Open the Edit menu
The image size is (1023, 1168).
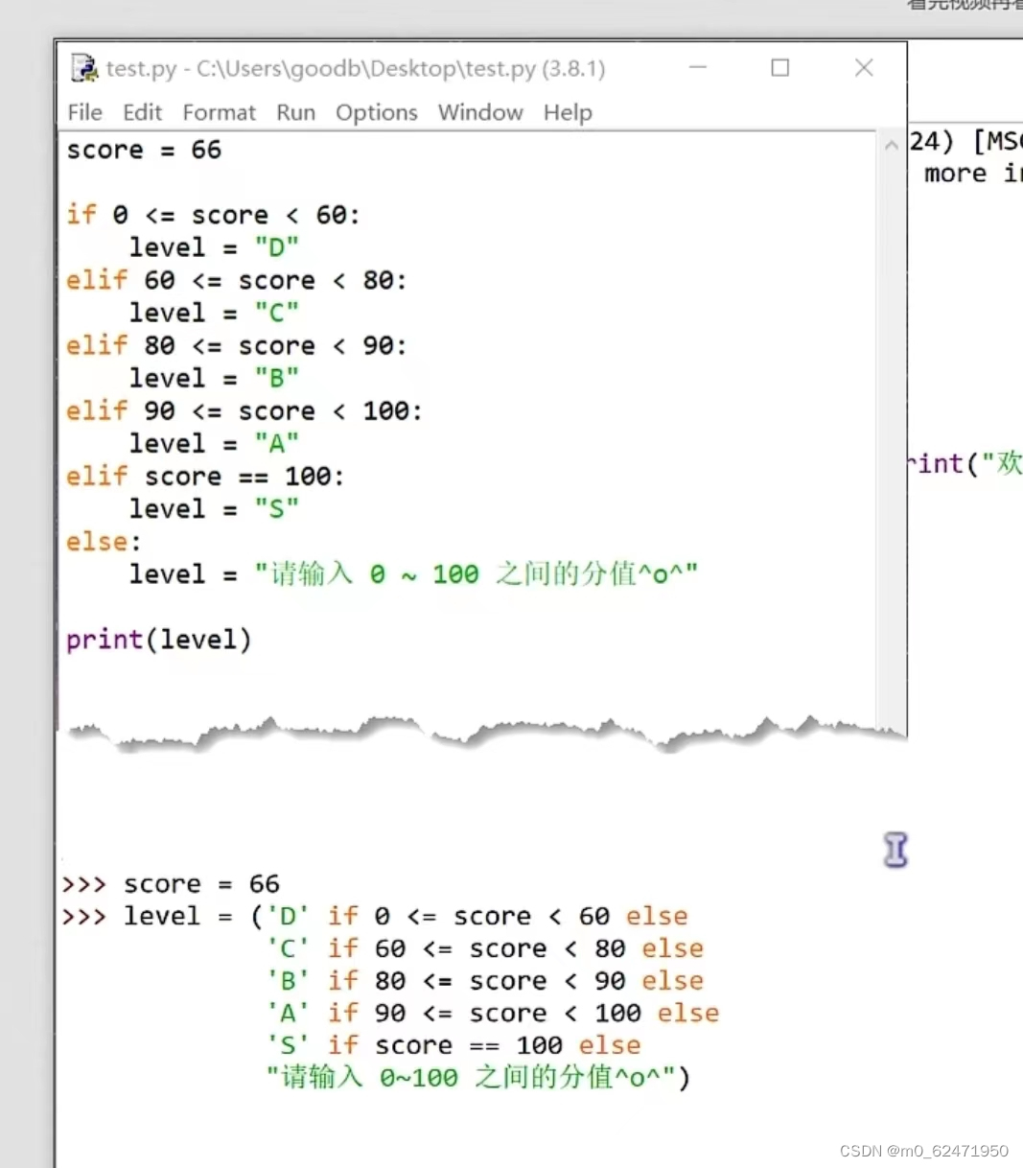pyautogui.click(x=142, y=112)
